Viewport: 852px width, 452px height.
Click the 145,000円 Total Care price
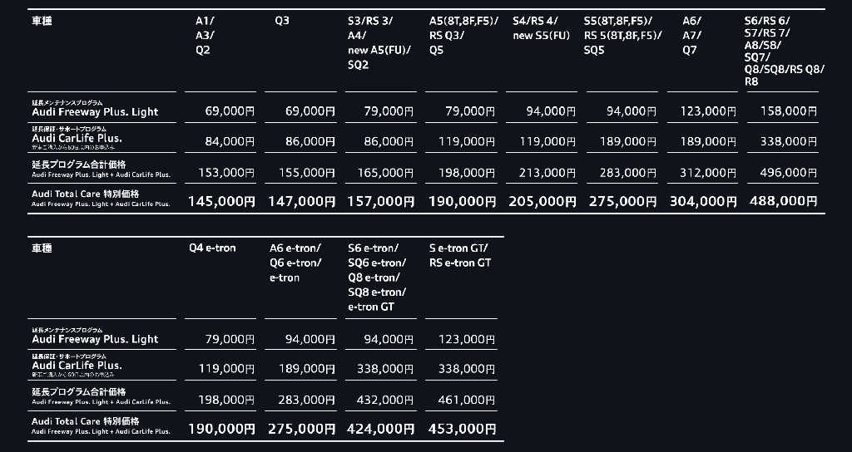tap(221, 201)
